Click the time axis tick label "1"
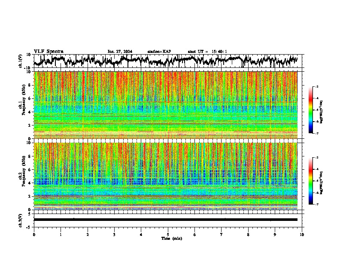Image resolution: width=340 pixels, height=263 pixels. point(61,235)
